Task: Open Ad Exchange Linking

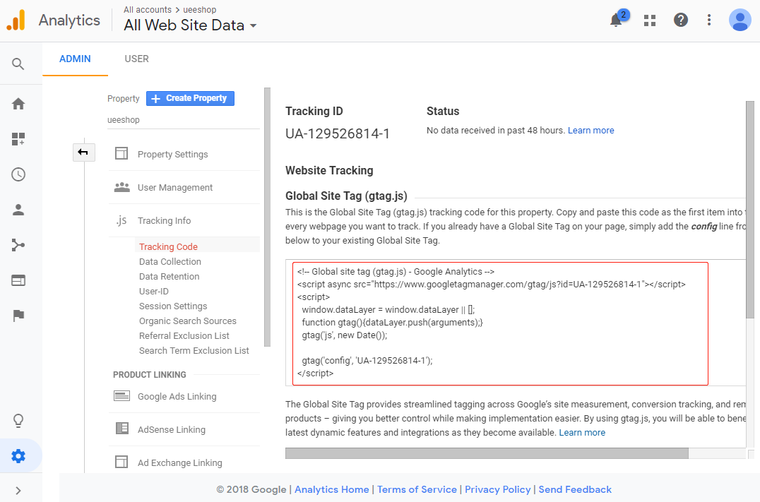Action: click(180, 462)
